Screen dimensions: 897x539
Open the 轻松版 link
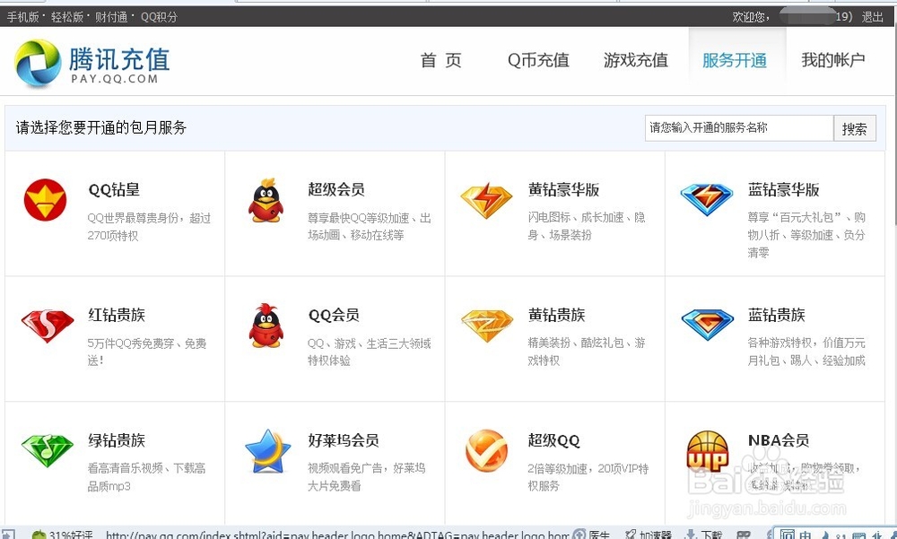tap(67, 17)
